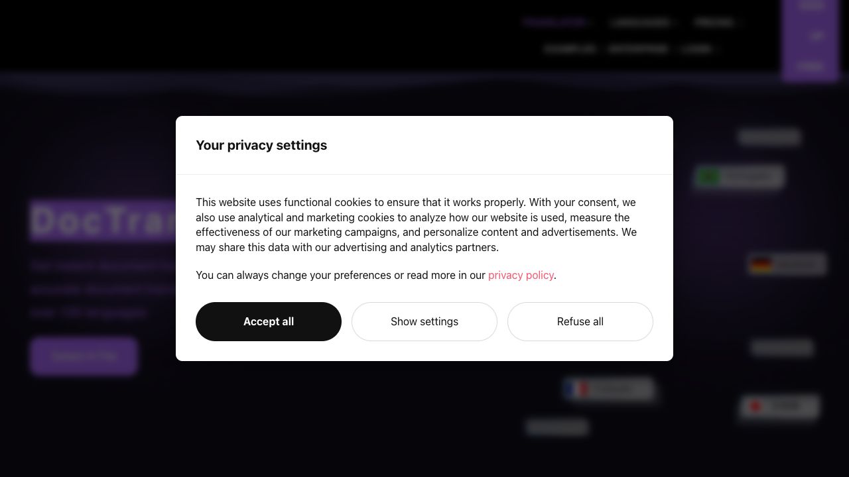This screenshot has width=849, height=477.
Task: Open the Enterprise item in the header navigation
Action: [638, 48]
